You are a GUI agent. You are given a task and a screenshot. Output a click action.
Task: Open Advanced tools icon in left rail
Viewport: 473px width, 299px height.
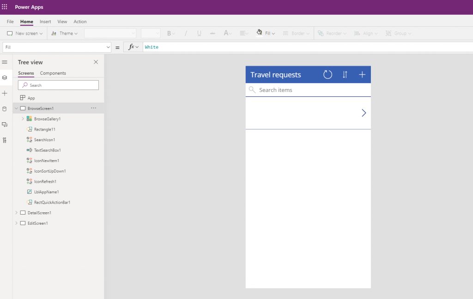(x=5, y=140)
